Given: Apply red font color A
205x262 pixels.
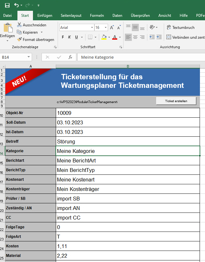Looking at the screenshot, I should tap(115, 37).
